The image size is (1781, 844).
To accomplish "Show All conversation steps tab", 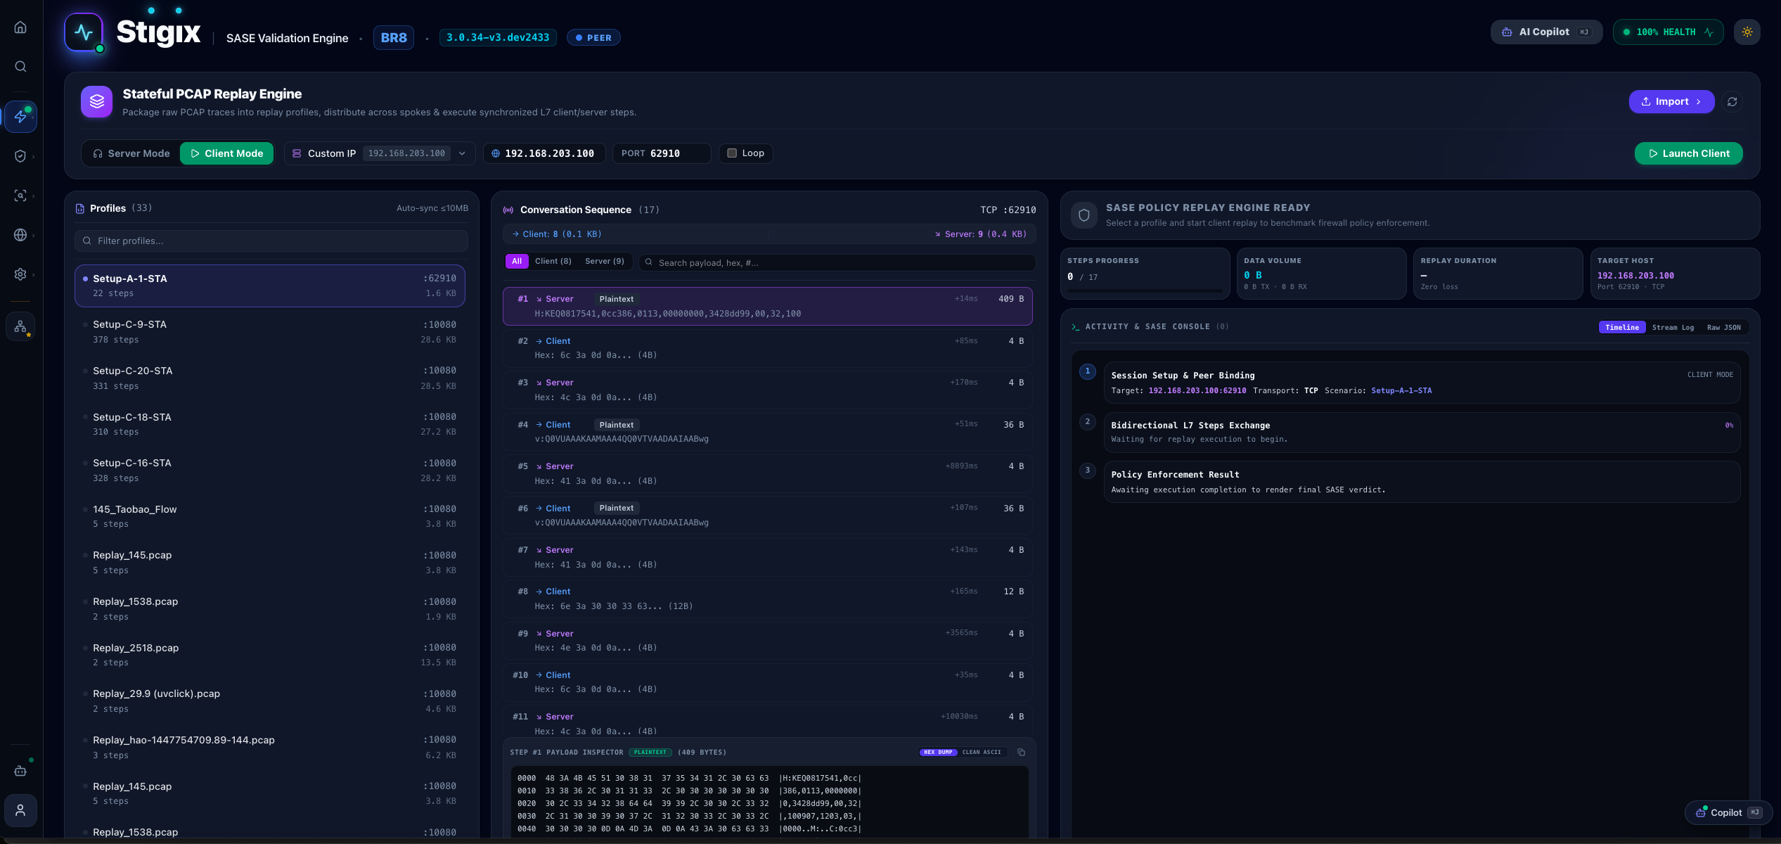I will coord(517,262).
